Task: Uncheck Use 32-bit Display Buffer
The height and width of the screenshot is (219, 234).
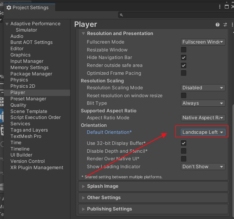Action: pos(183,143)
